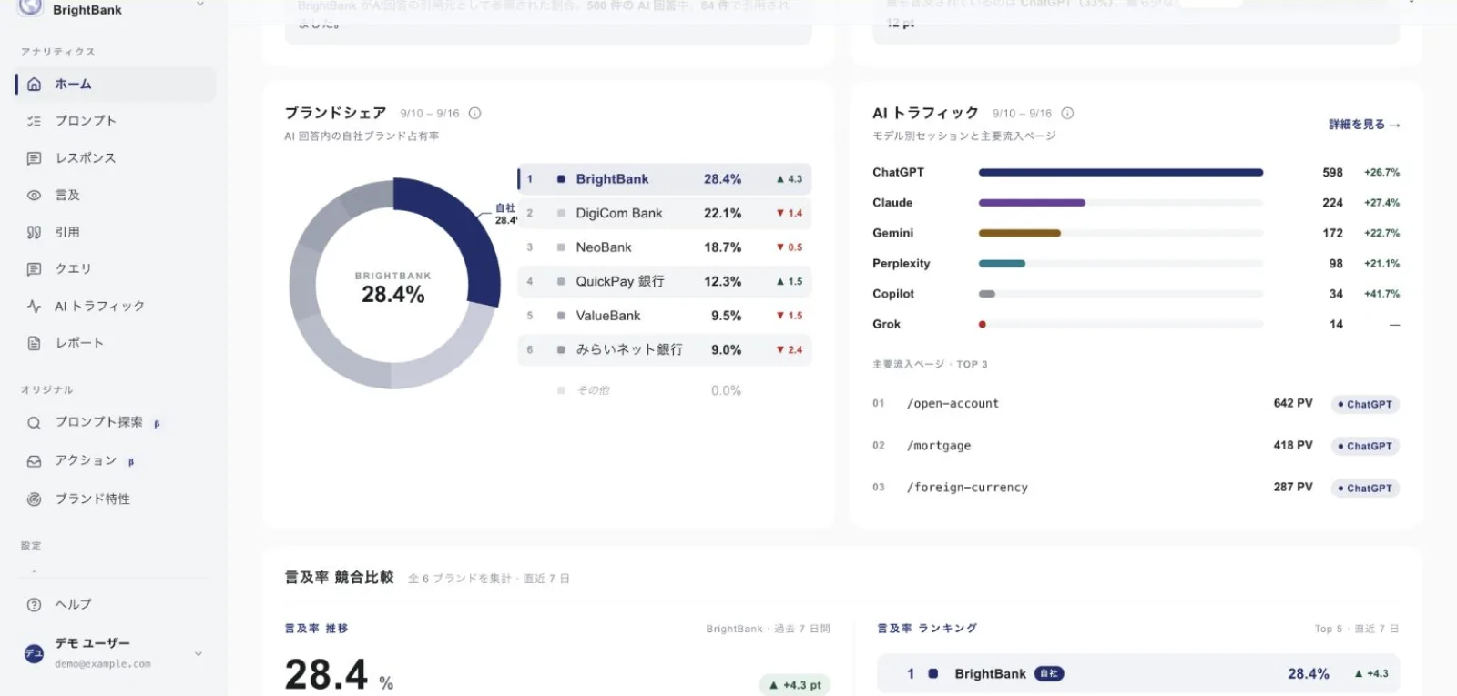This screenshot has height=696, width=1457.
Task: Expand the デモ ユーザー account menu
Action: click(x=199, y=654)
